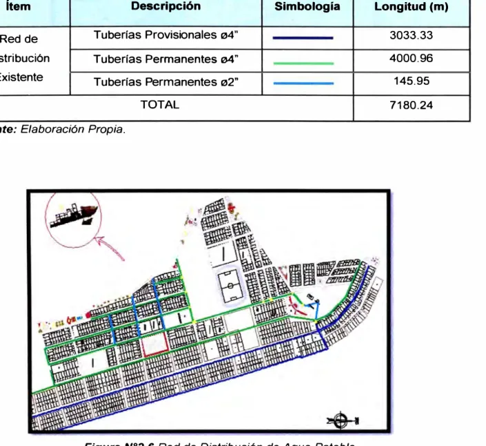
Task: Click the light blue line symbol
Action: coord(303,83)
